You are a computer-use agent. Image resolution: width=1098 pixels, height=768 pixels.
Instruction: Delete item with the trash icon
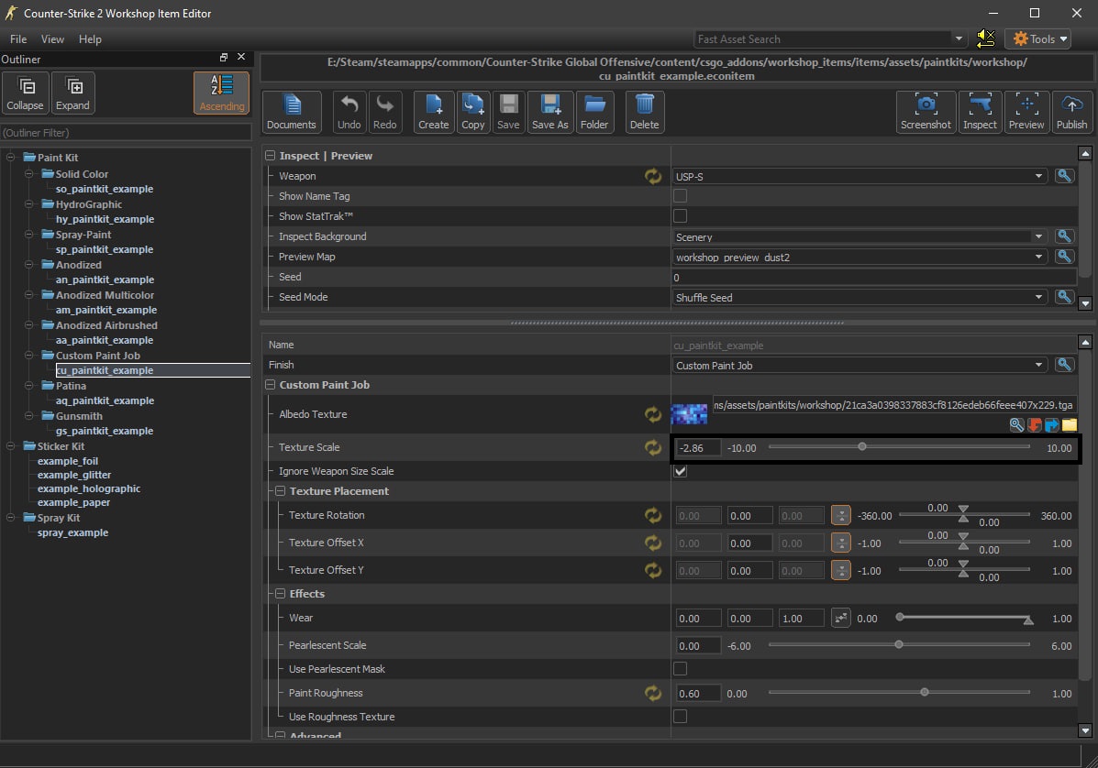click(x=644, y=112)
